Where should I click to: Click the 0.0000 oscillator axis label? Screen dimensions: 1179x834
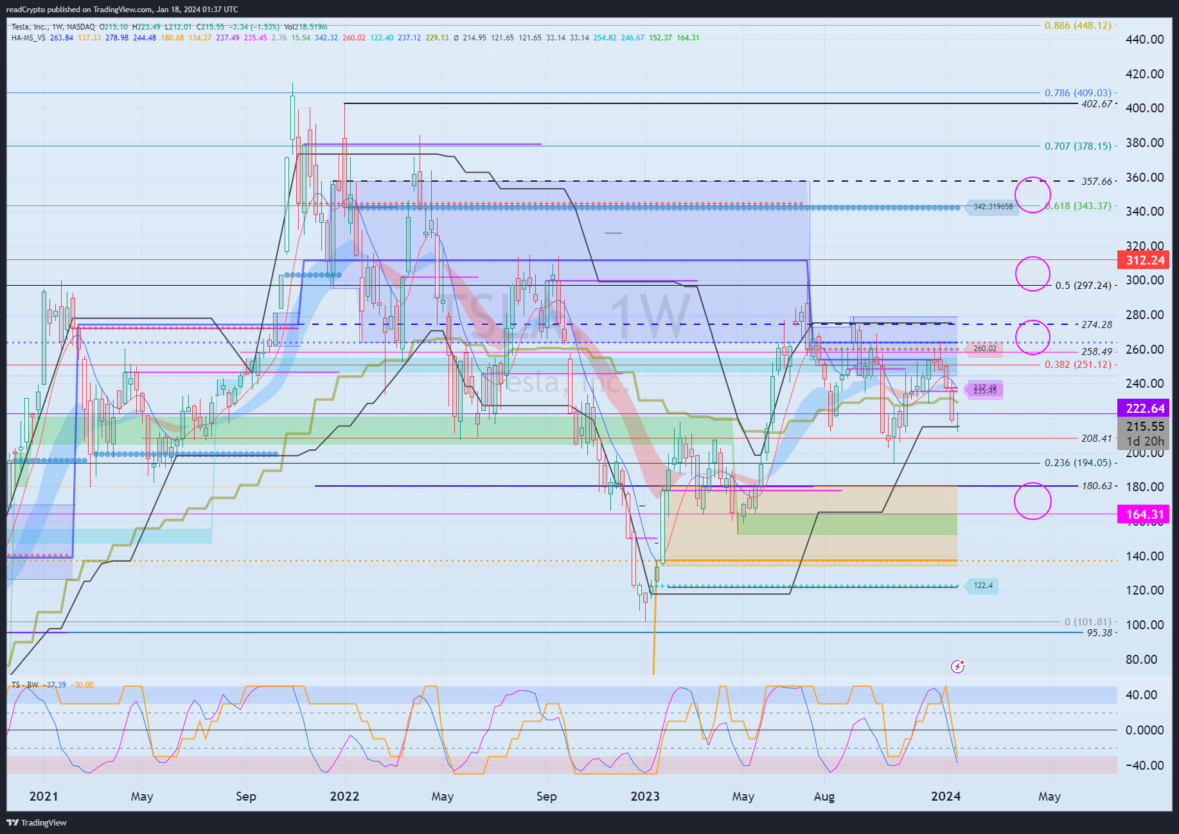coord(1145,730)
